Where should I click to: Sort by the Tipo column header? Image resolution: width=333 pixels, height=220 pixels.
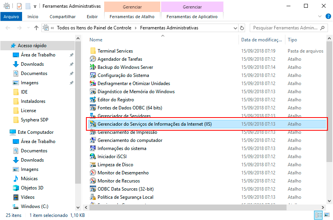coord(292,40)
